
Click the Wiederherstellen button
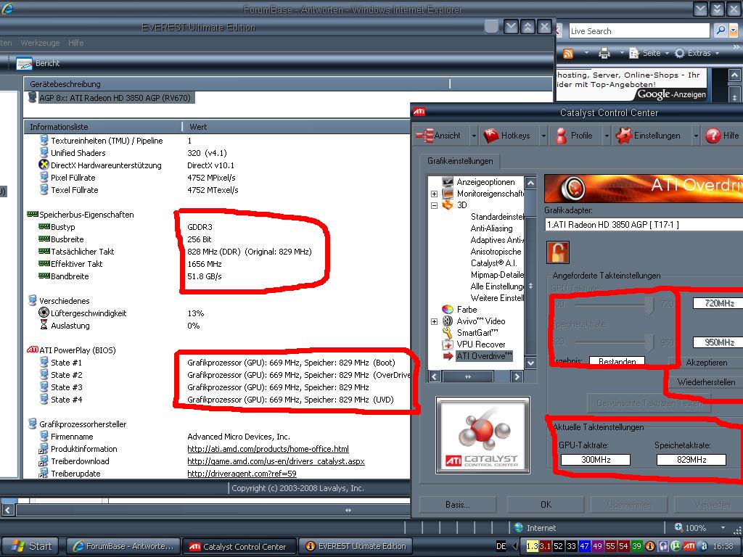click(x=706, y=381)
